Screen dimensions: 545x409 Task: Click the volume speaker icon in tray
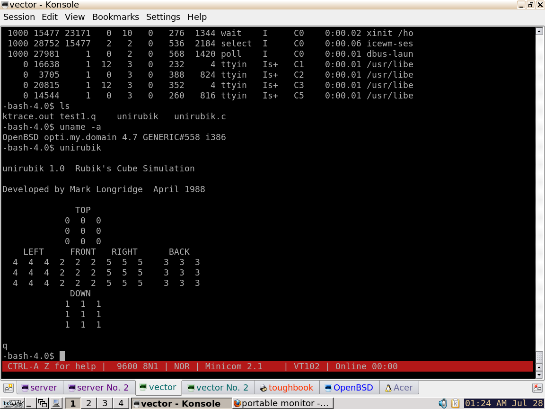[443, 403]
